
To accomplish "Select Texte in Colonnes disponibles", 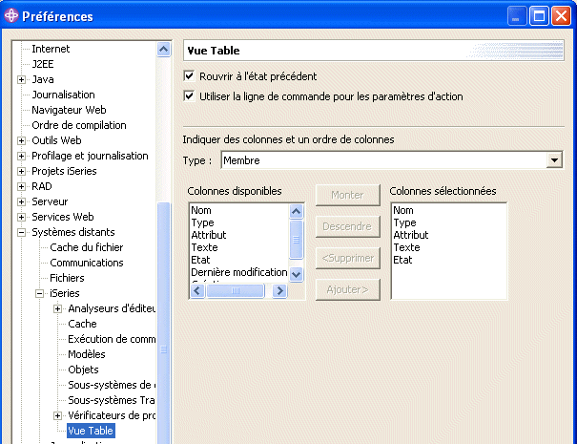I will click(205, 247).
